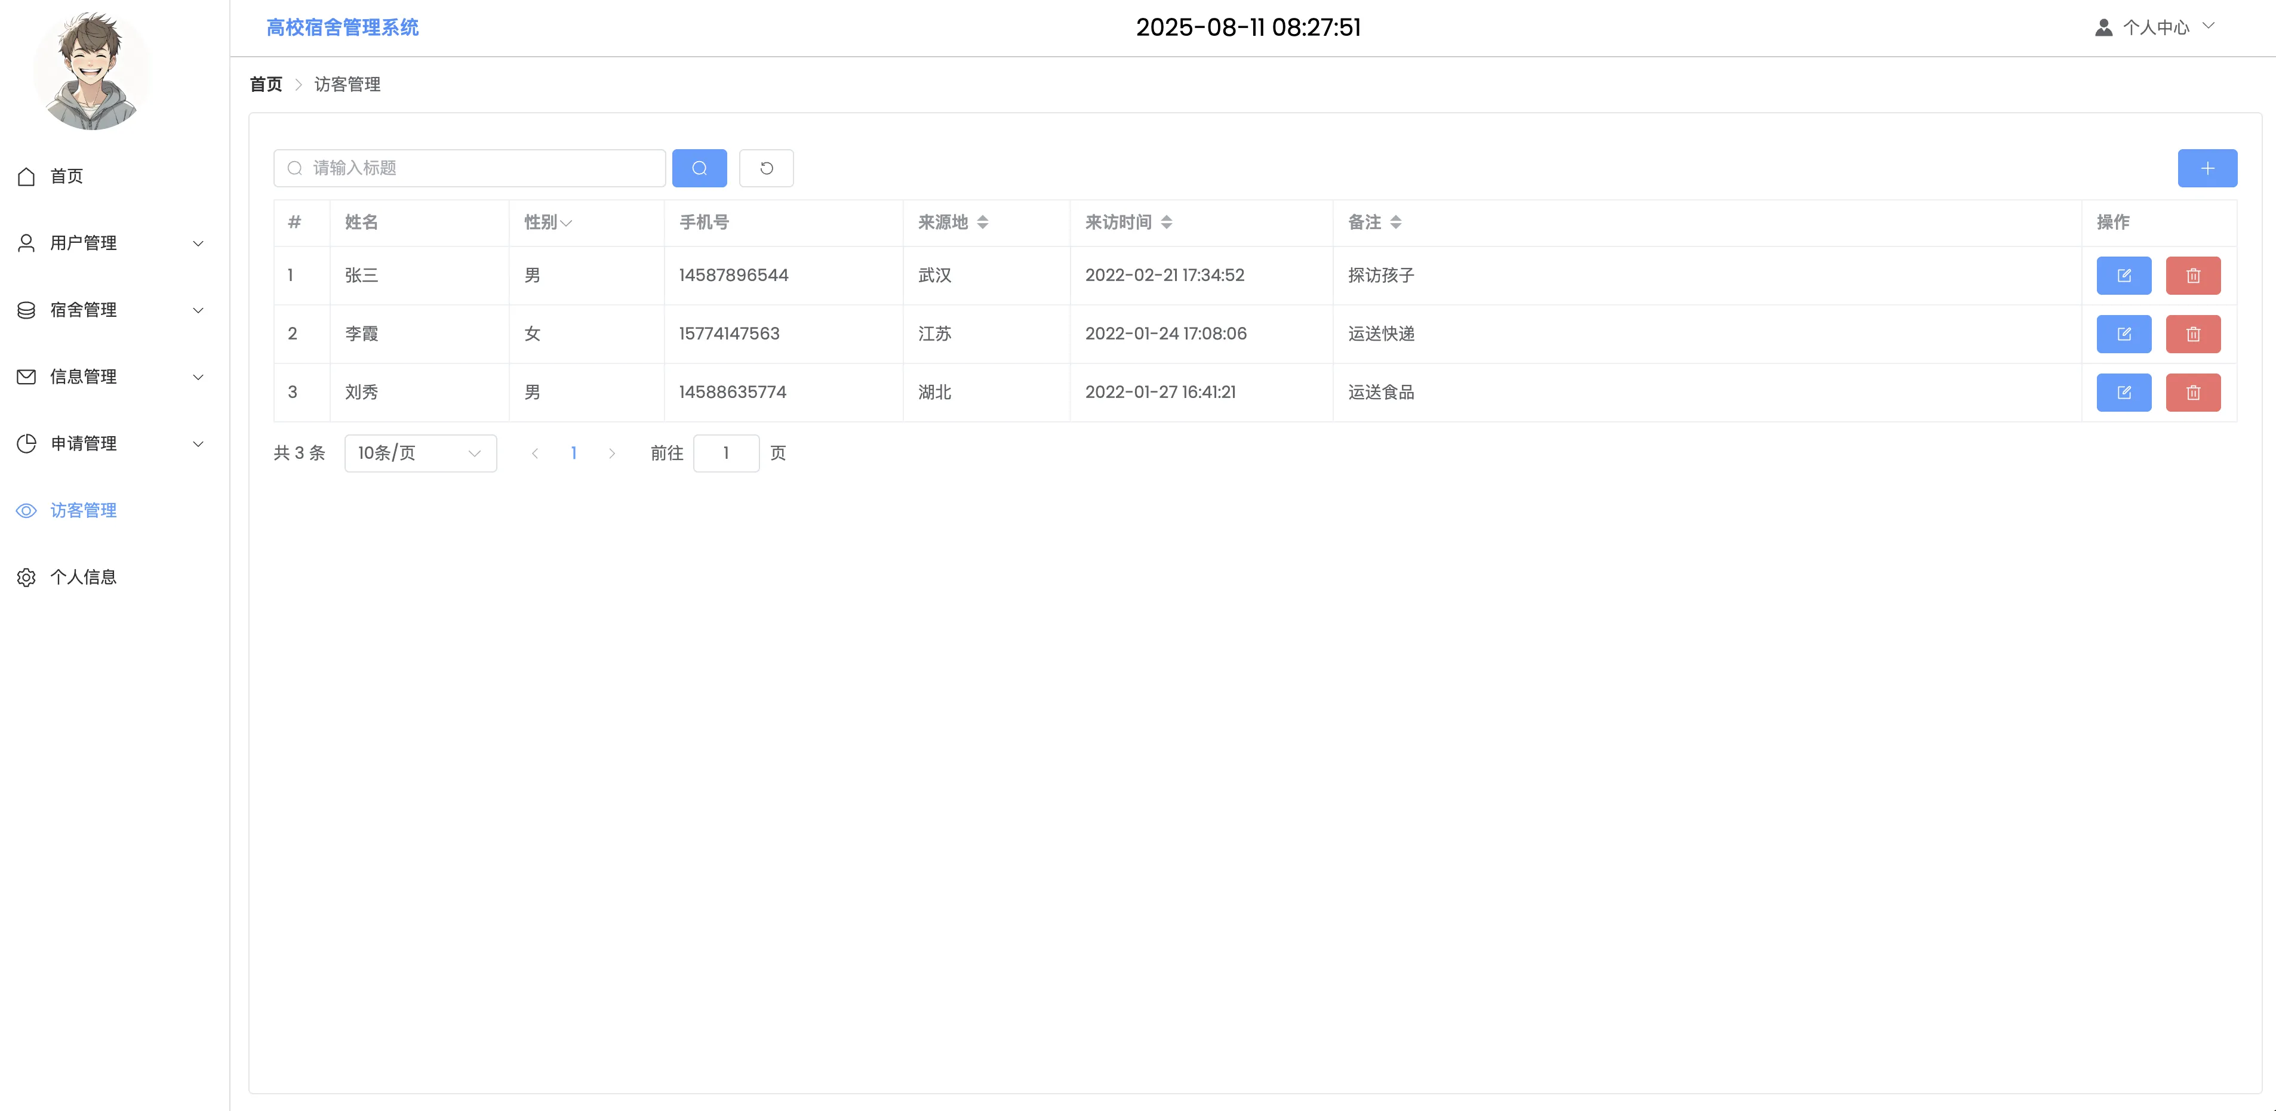The width and height of the screenshot is (2276, 1111).
Task: Open the 性别 filter dropdown
Action: pos(565,223)
